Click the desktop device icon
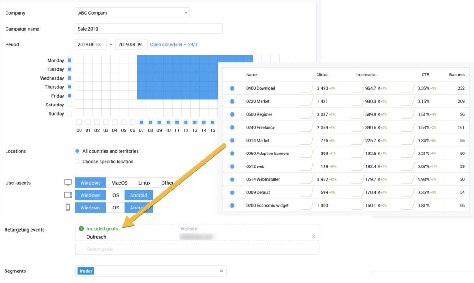 click(x=68, y=183)
